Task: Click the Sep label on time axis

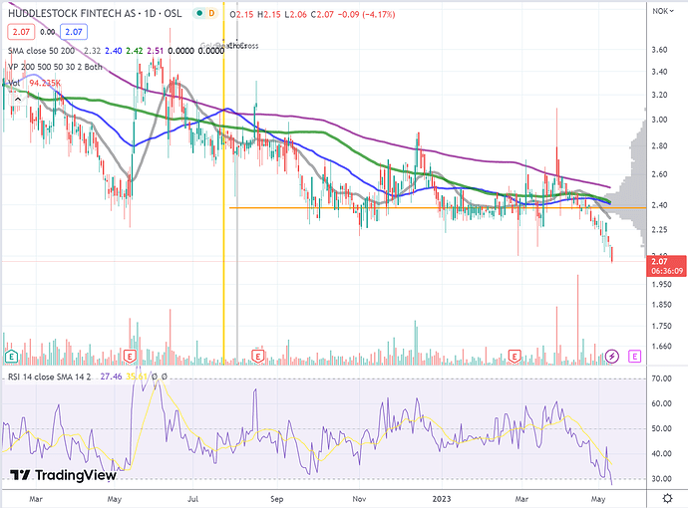Action: click(x=277, y=499)
